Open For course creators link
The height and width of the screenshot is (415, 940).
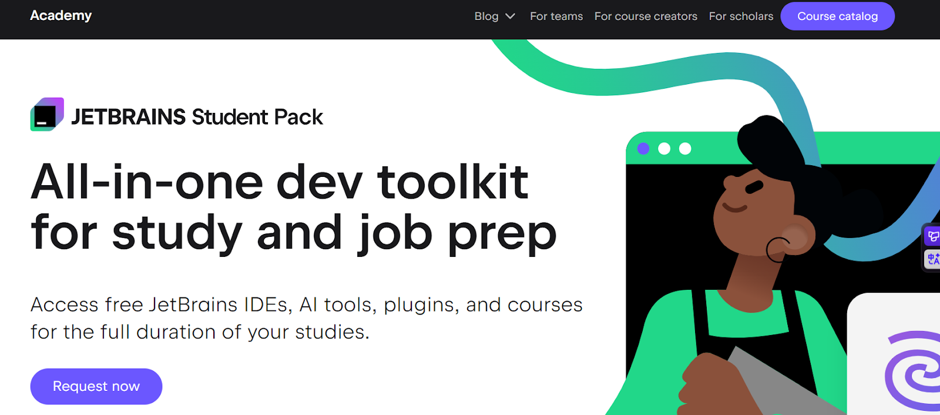pyautogui.click(x=646, y=16)
